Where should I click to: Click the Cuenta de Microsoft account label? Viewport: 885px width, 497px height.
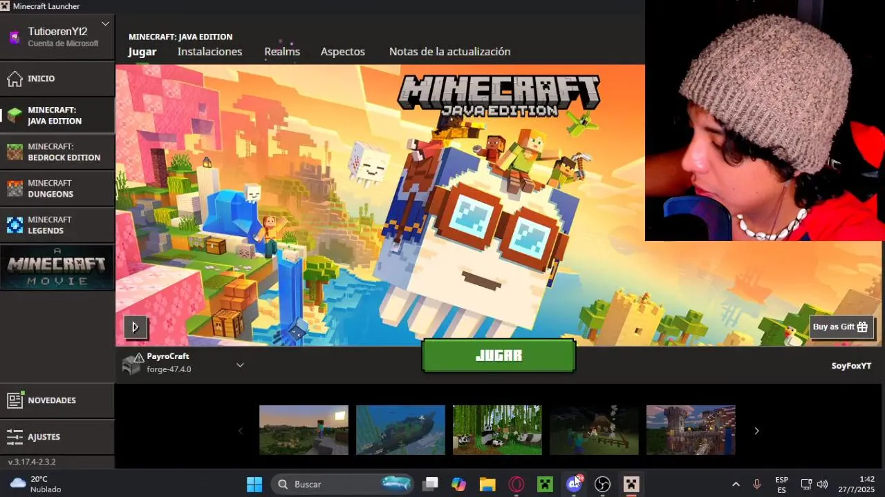[x=63, y=43]
